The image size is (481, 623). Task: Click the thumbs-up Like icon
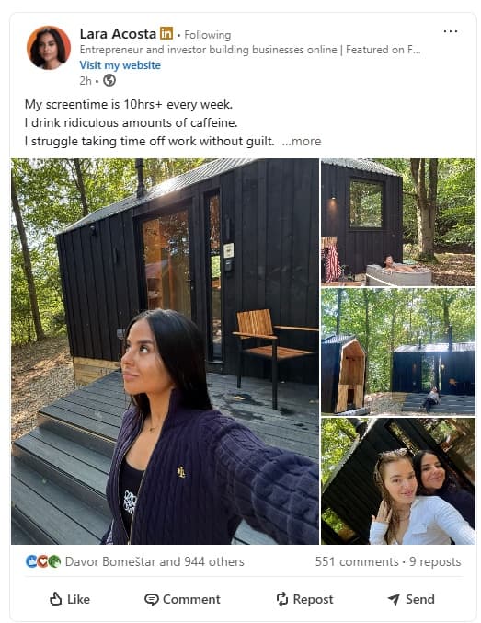[55, 599]
